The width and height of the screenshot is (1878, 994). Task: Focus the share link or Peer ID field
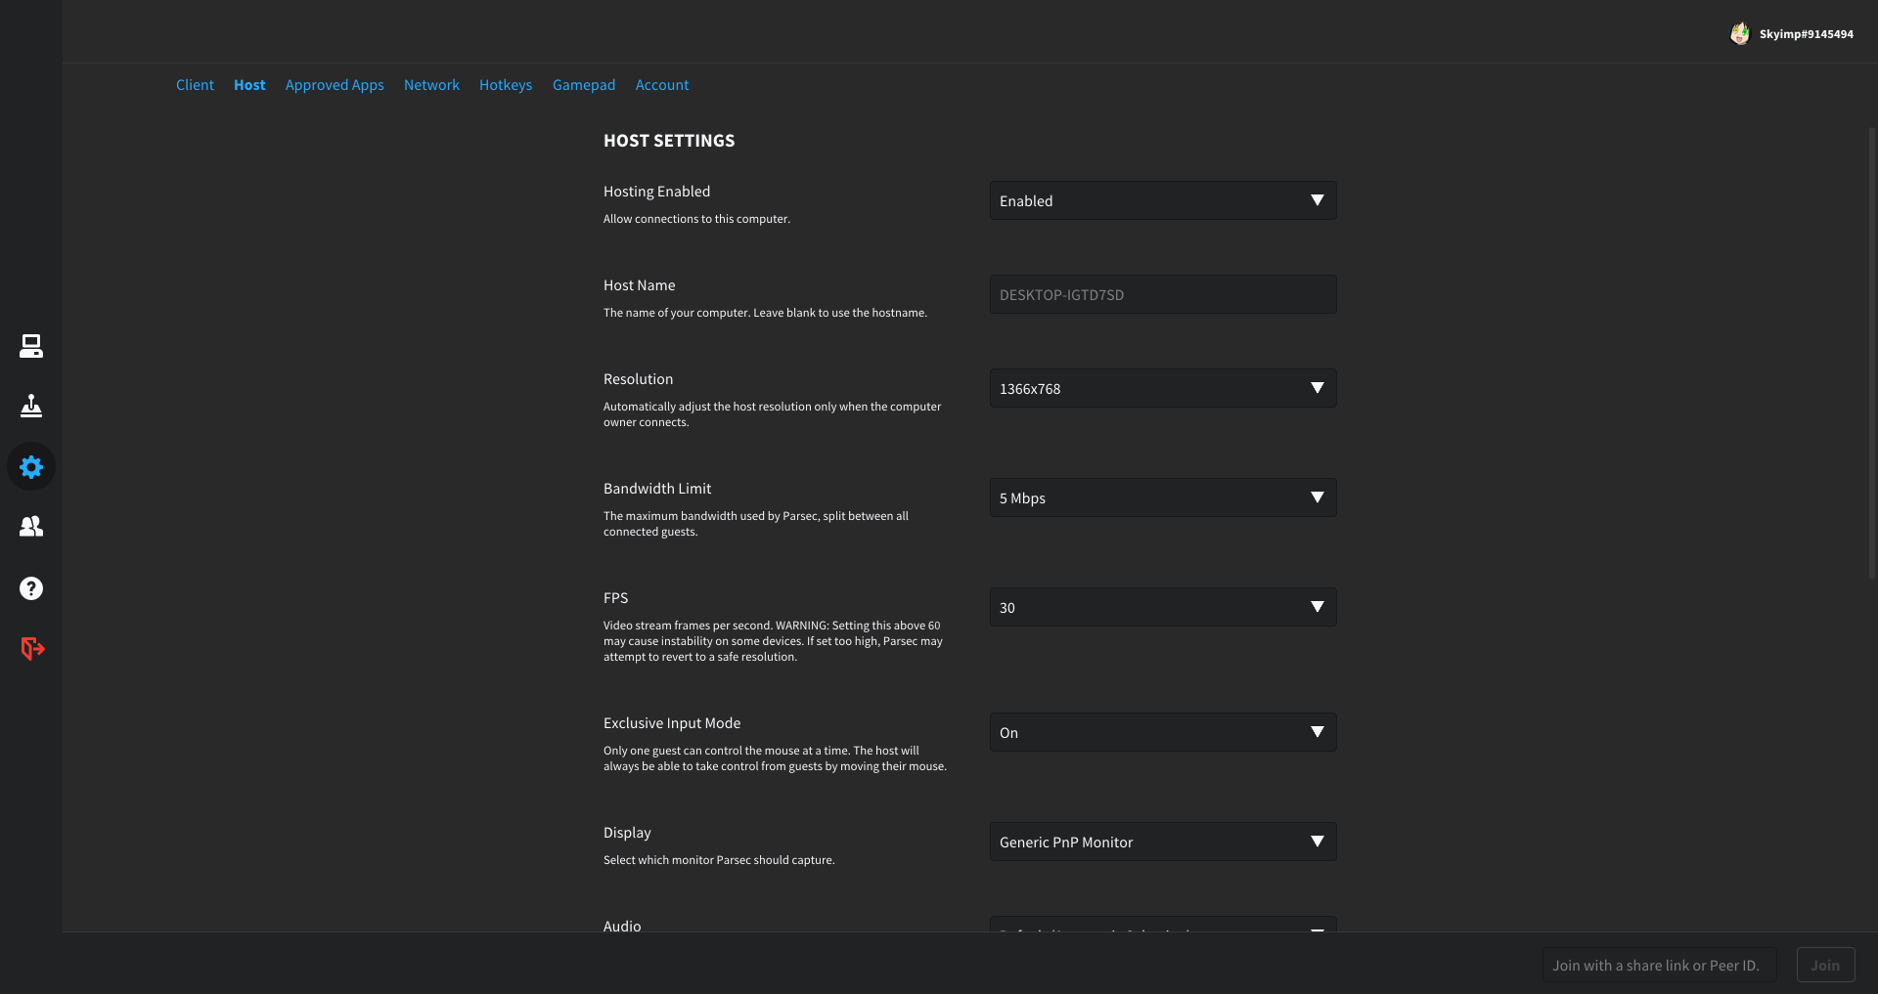(x=1659, y=965)
